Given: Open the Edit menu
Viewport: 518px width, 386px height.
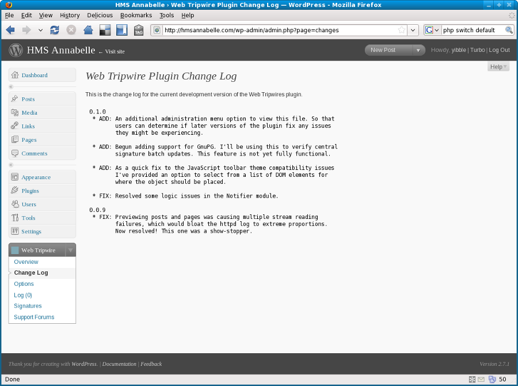Looking at the screenshot, I should [x=26, y=15].
